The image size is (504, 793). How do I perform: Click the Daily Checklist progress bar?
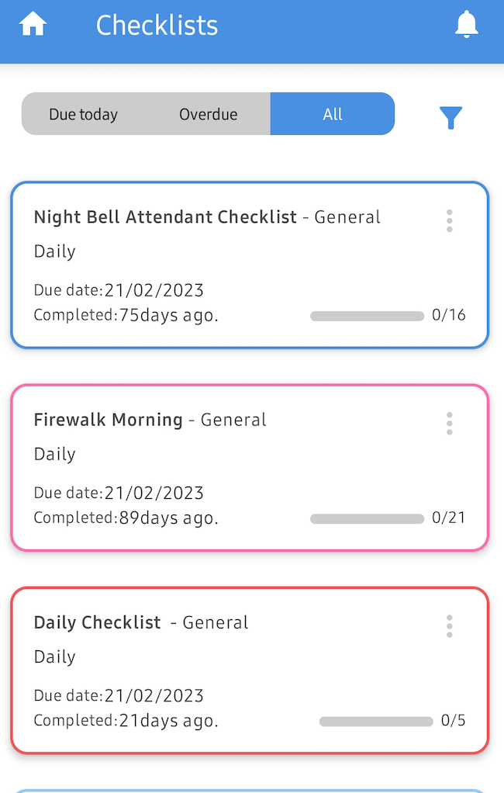coord(376,721)
